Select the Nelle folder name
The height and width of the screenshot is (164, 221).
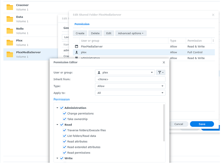20,29
